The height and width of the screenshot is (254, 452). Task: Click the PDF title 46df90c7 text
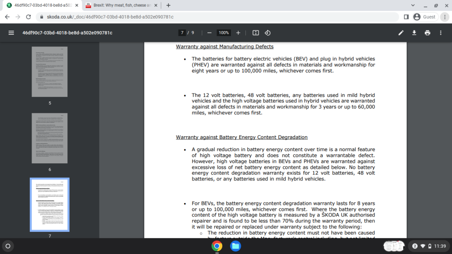point(67,33)
